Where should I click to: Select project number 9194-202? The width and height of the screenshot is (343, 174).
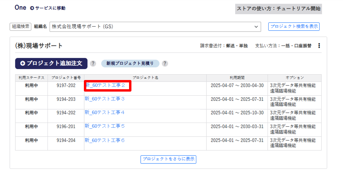(66, 113)
